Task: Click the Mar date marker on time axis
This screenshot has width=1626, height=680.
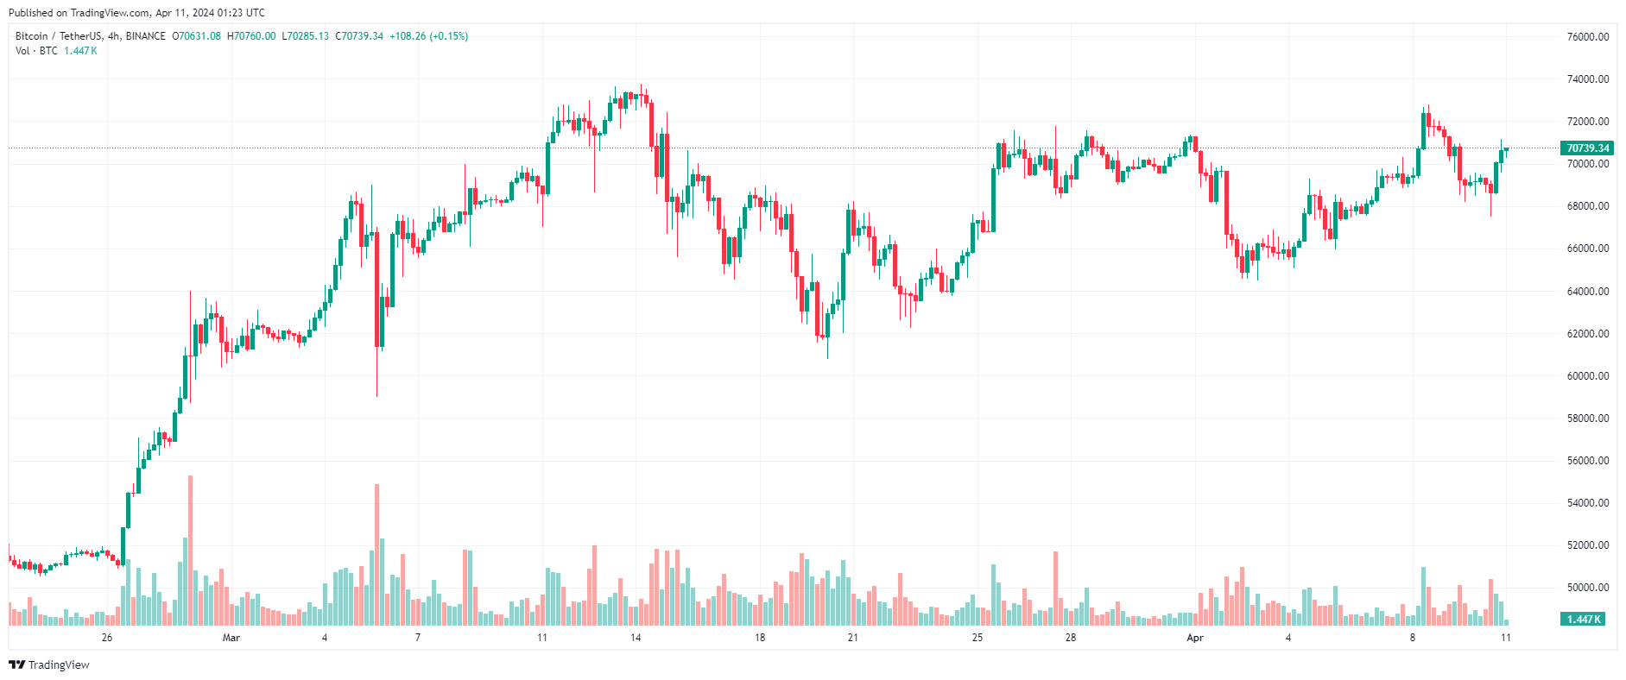Action: point(231,638)
